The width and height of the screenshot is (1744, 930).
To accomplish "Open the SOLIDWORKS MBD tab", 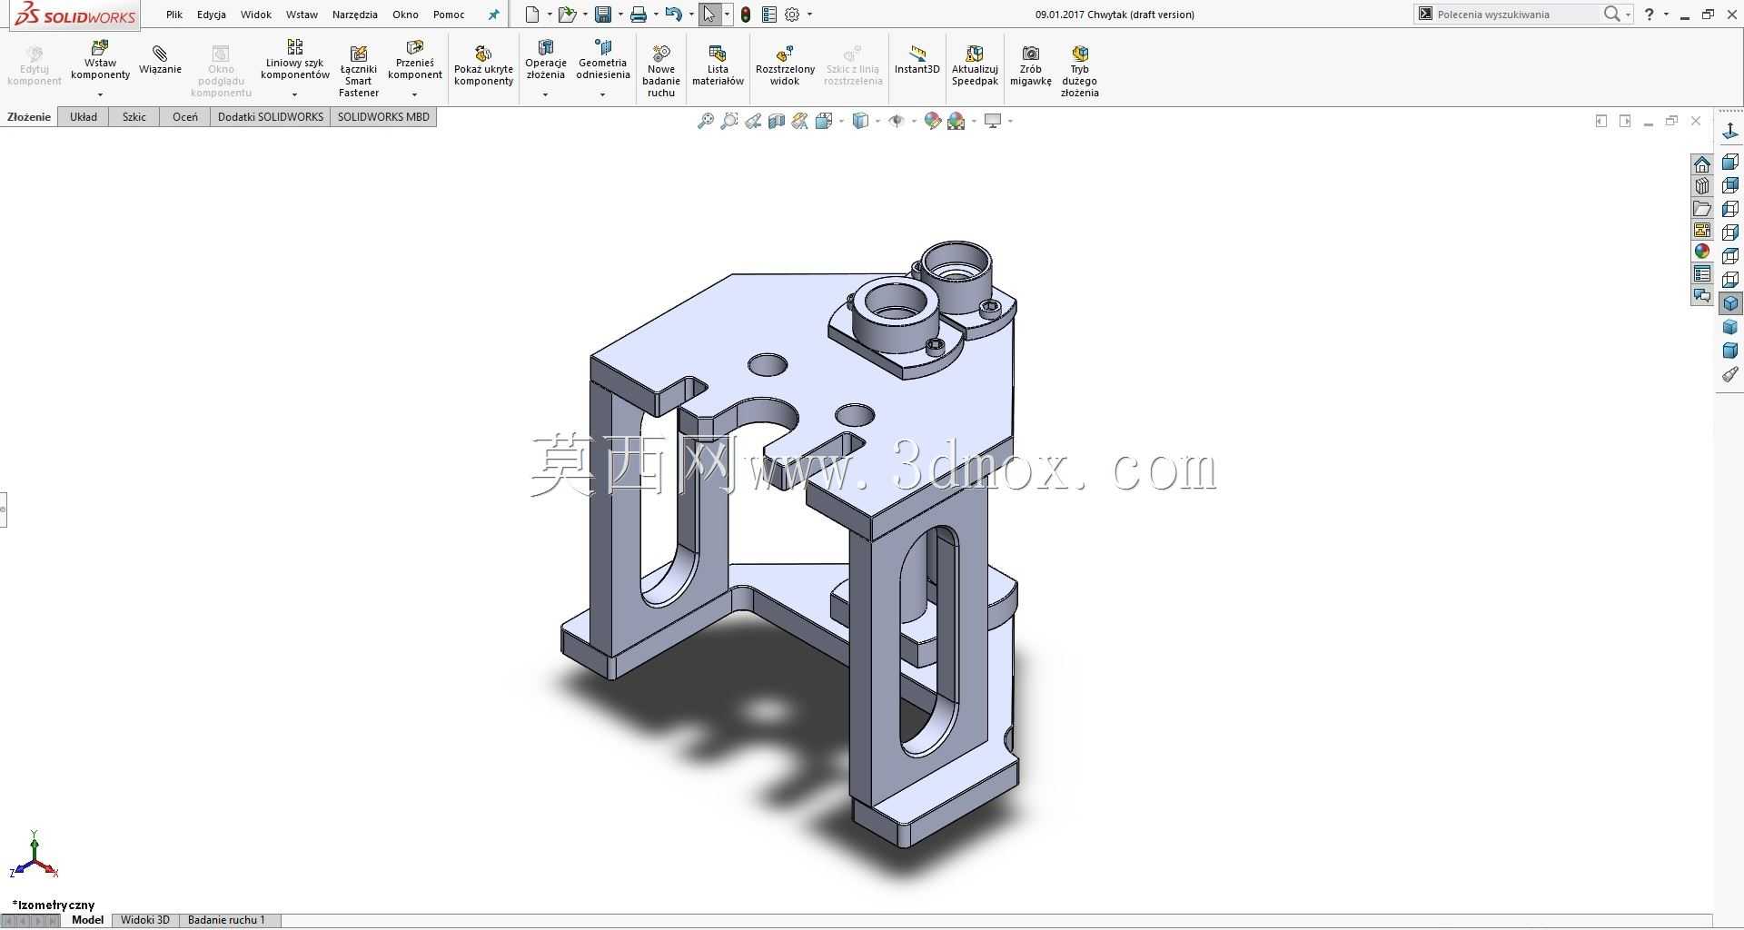I will coord(383,116).
